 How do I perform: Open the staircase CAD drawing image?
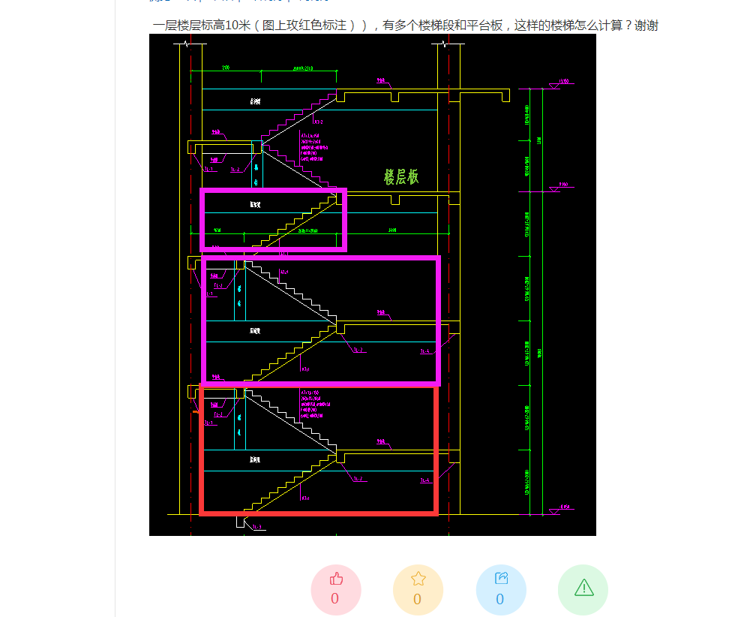pyautogui.click(x=373, y=285)
